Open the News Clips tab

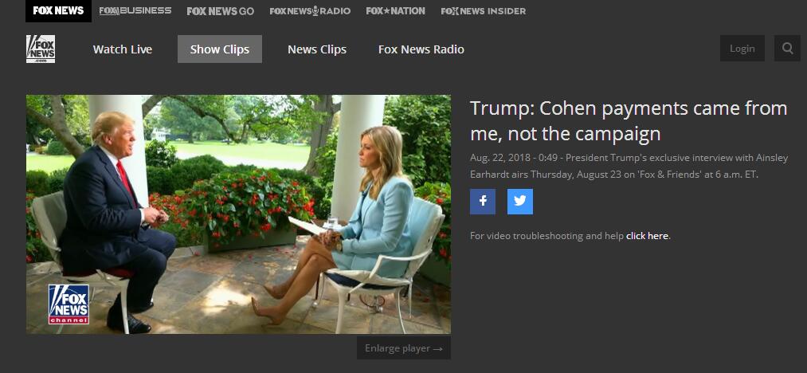317,49
